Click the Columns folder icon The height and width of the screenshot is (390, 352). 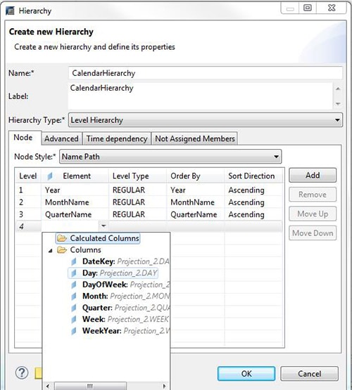tap(62, 249)
